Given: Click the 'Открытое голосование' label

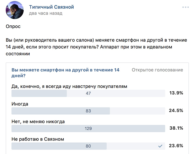Looking at the screenshot, I should 157,70.
